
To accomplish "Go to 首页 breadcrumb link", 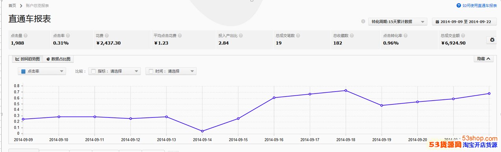I will [x=12, y=5].
